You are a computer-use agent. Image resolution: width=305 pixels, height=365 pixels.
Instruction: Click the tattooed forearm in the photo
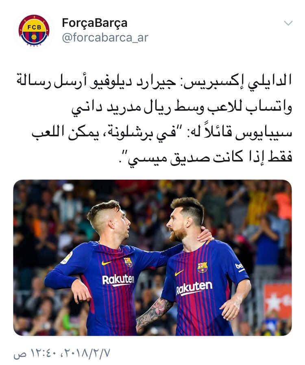[x=154, y=313]
